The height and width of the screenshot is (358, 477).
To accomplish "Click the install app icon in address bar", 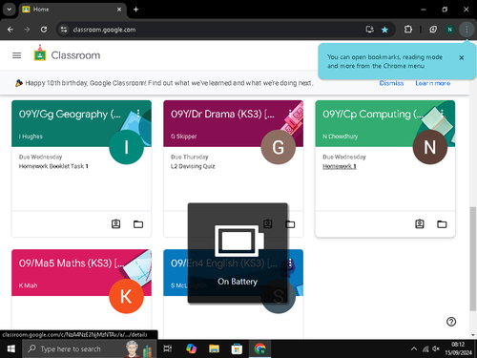I will (369, 30).
